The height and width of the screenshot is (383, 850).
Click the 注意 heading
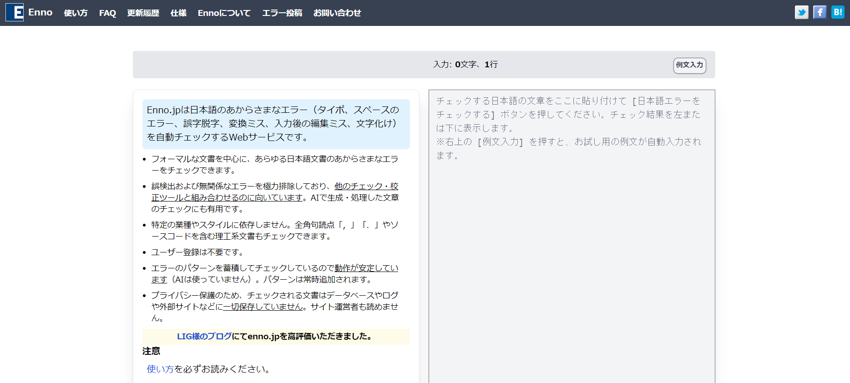151,351
